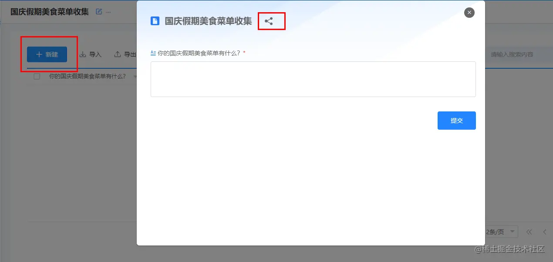Viewport: 553px width, 262px height.
Task: Click the 你的国庆假期美食菜单有什么 column header
Action: point(88,76)
